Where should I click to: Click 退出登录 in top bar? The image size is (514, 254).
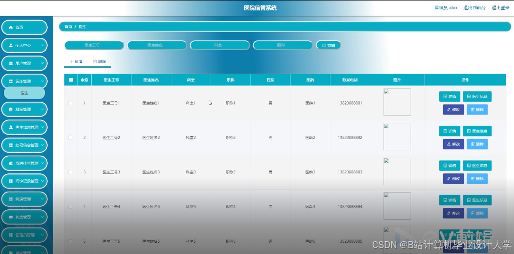501,8
